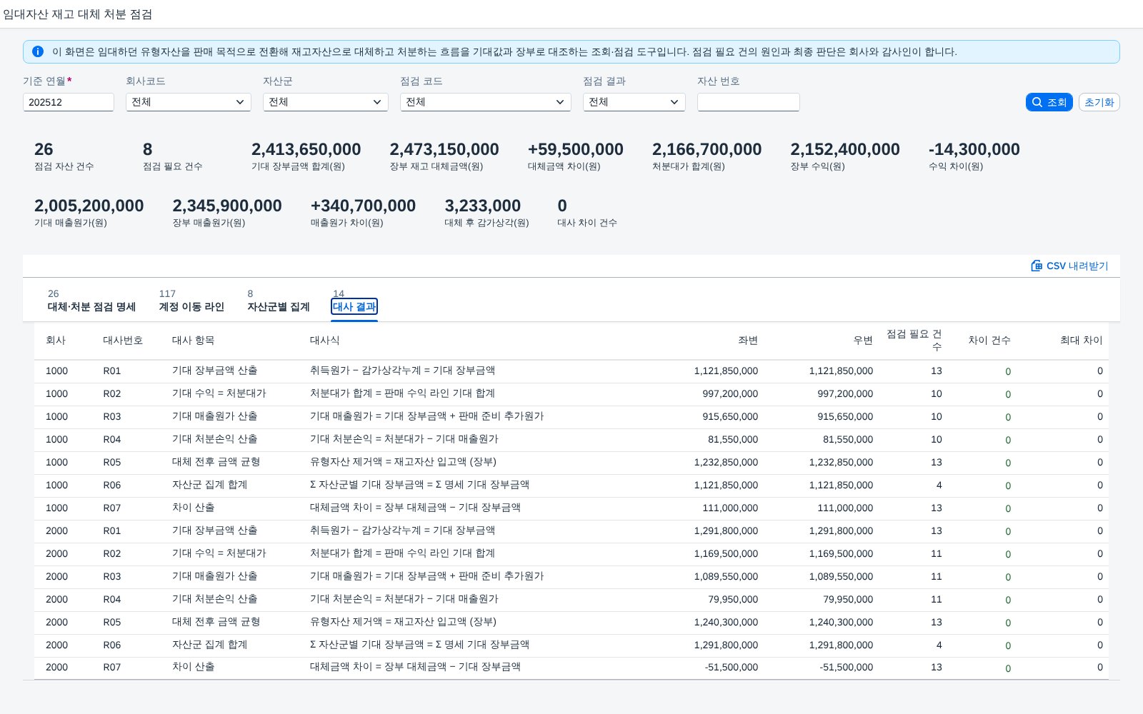Click 자산군 집계 합계 in company 2000 R06 row

click(209, 644)
